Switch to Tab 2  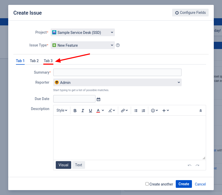(34, 61)
